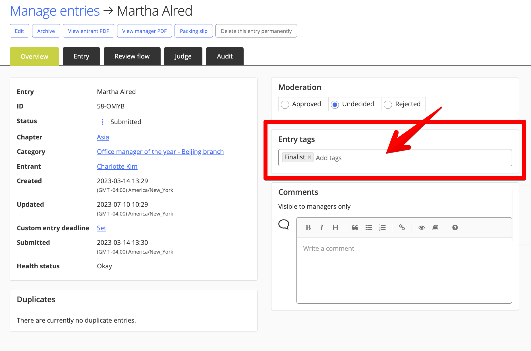
Task: Open the formatting help via question mark icon
Action: point(455,227)
